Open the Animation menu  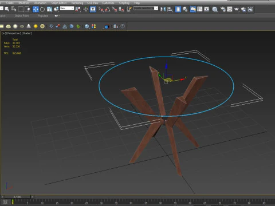coord(40,3)
